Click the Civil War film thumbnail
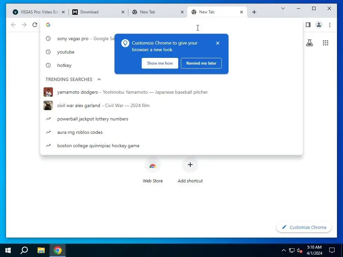The image size is (343, 257). pos(48,105)
